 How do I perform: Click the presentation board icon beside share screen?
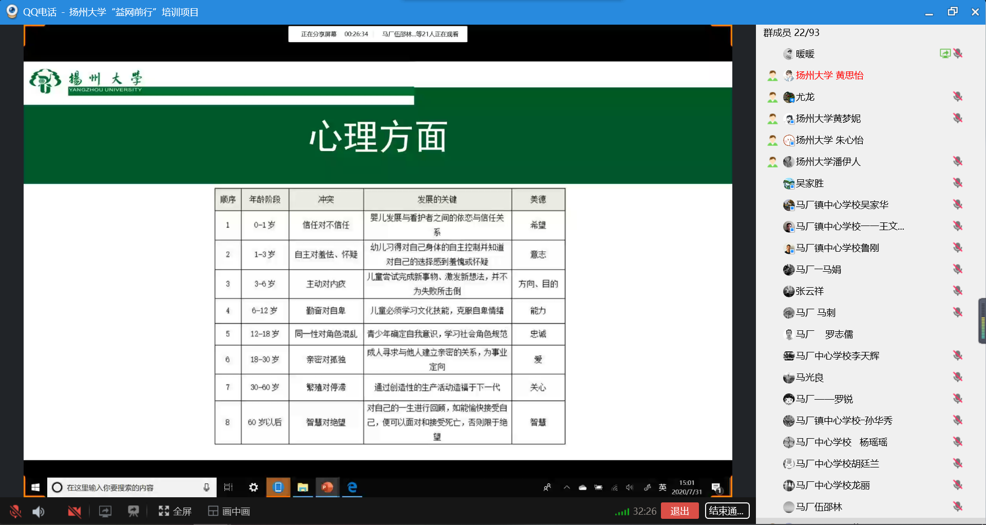click(x=134, y=511)
